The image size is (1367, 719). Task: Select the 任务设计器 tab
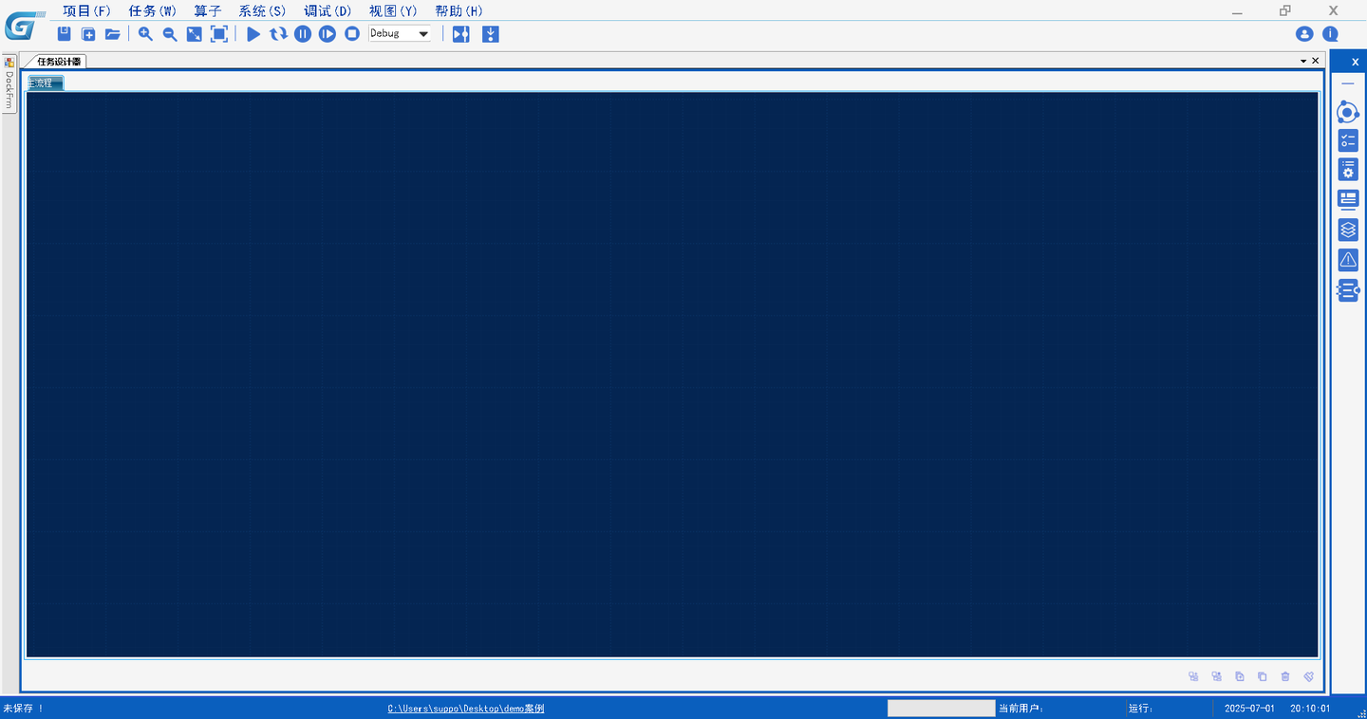point(59,62)
